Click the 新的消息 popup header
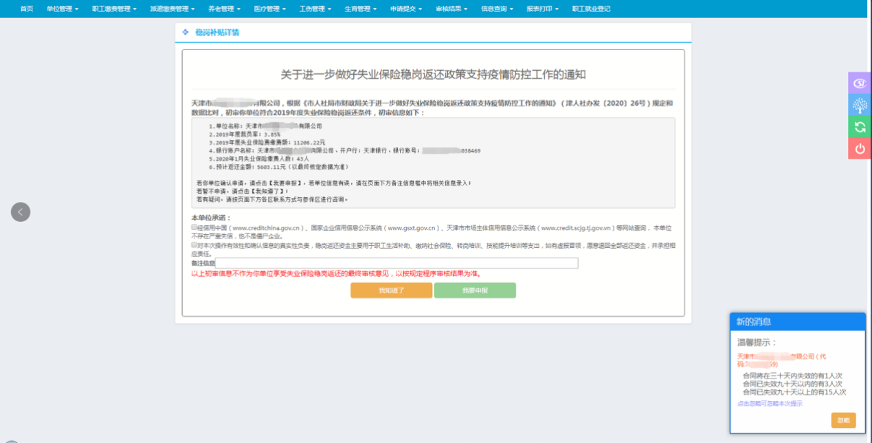The height and width of the screenshot is (443, 872). point(797,321)
